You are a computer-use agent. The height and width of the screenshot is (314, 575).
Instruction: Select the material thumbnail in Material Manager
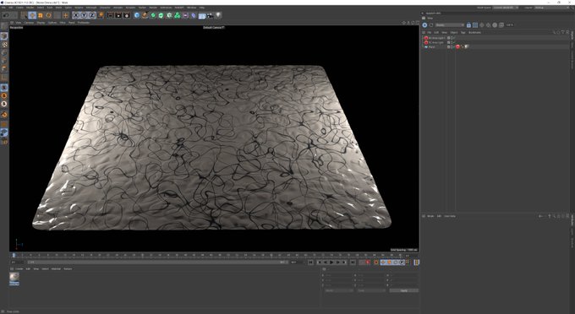click(14, 279)
